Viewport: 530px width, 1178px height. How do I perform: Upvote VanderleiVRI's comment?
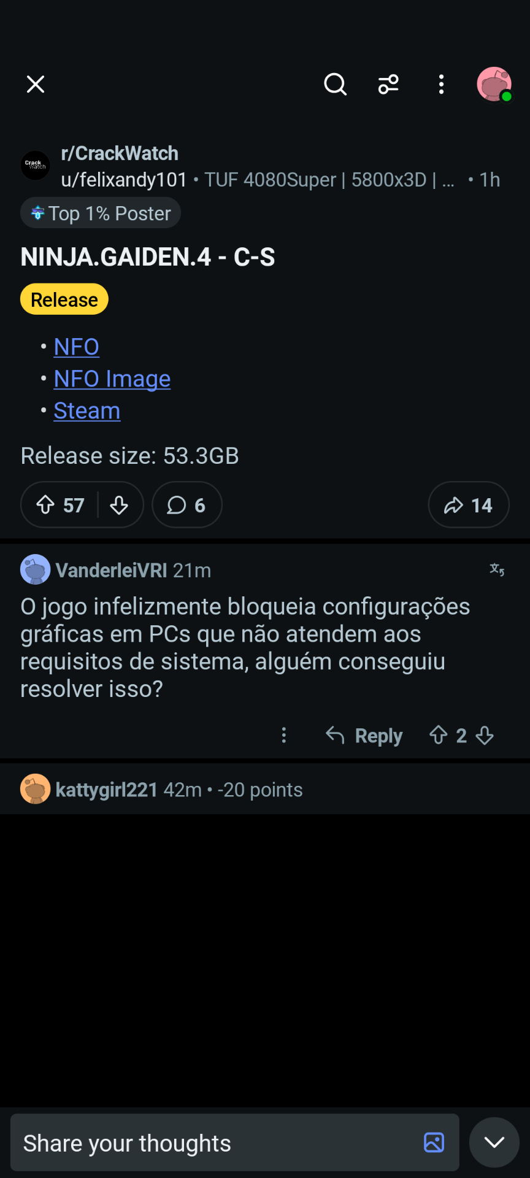point(438,735)
